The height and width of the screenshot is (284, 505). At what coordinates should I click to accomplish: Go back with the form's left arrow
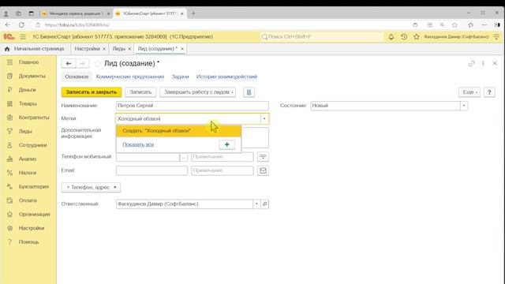pos(69,63)
